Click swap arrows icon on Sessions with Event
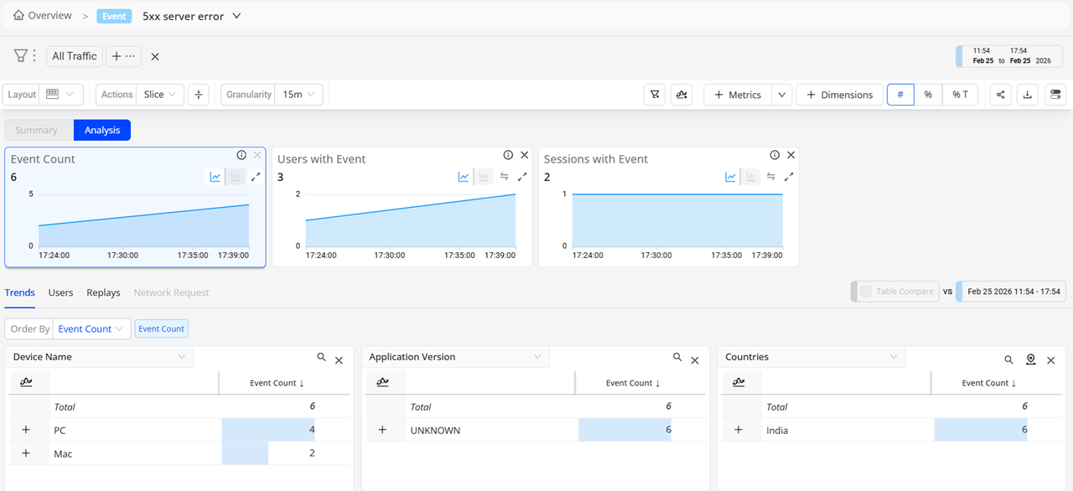1073x491 pixels. tap(770, 177)
